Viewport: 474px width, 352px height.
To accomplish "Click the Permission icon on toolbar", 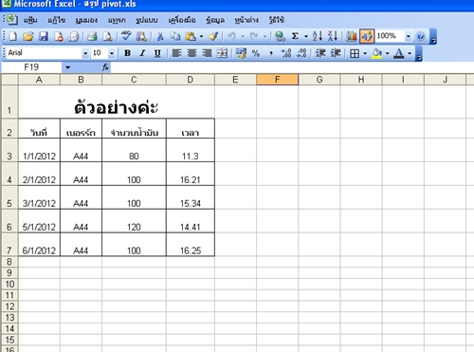I will pos(59,37).
